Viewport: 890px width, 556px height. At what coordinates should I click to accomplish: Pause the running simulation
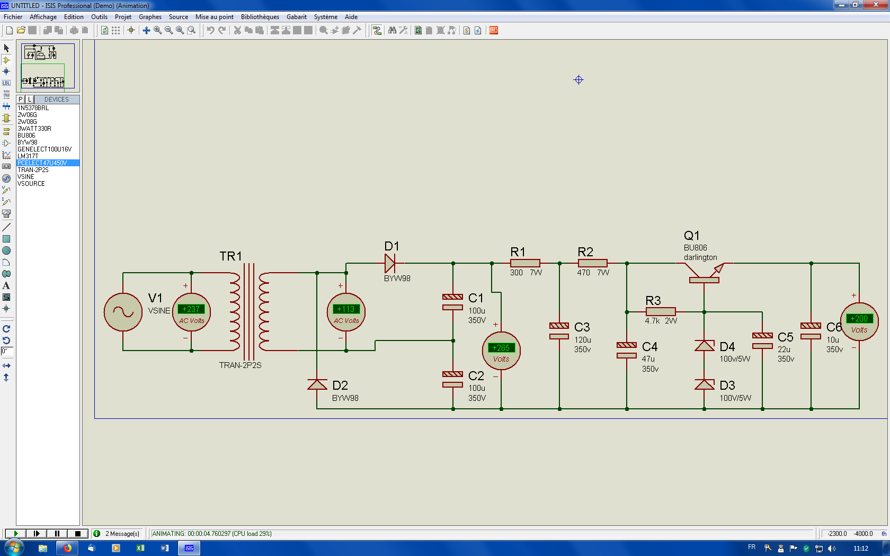pos(57,534)
